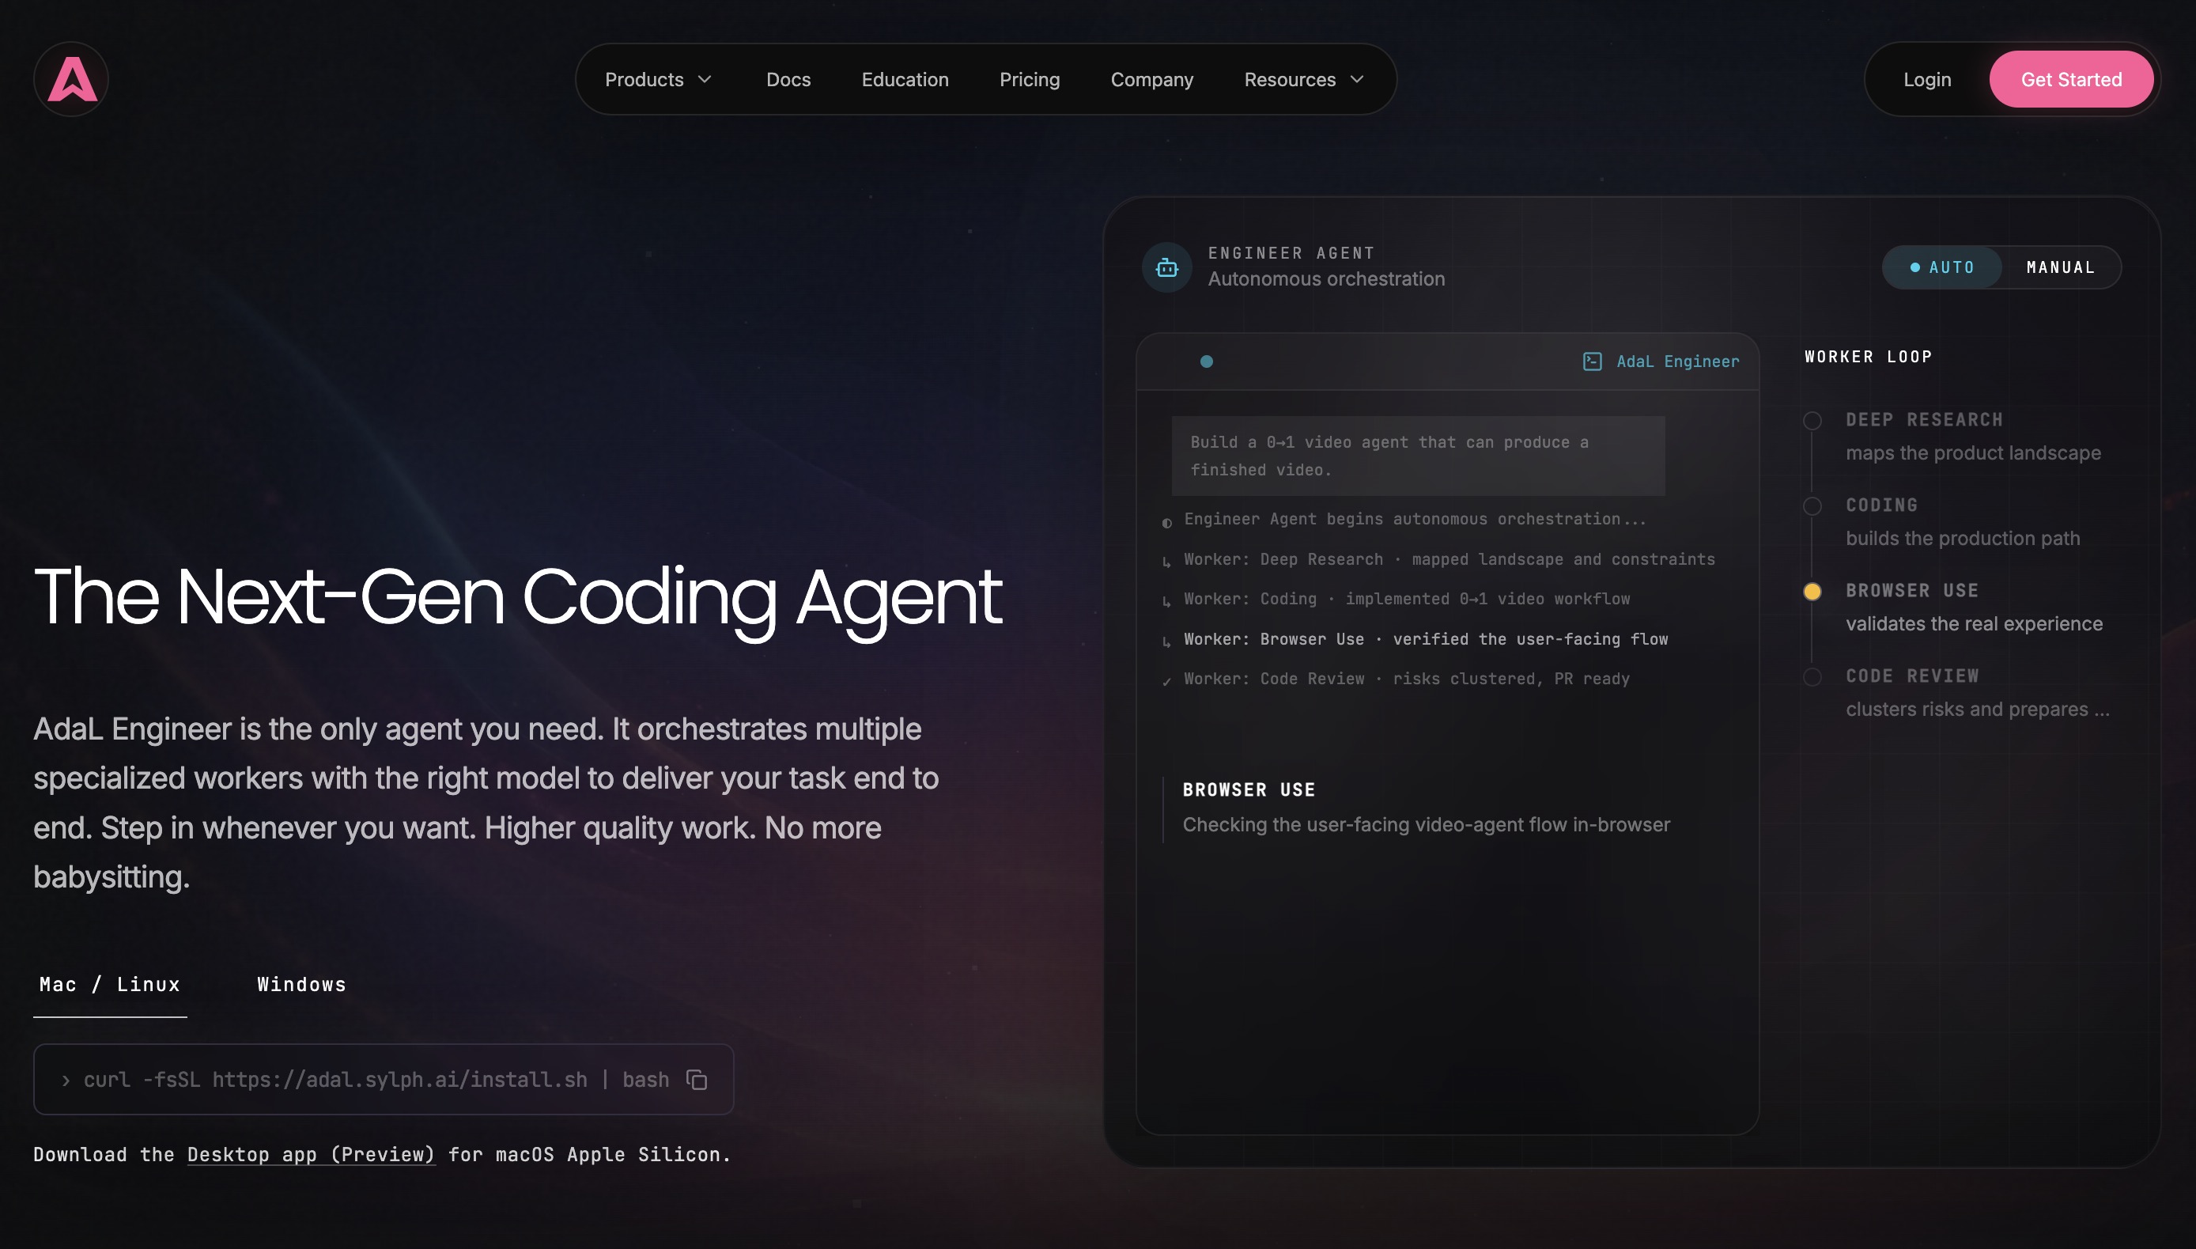Image resolution: width=2196 pixels, height=1249 pixels.
Task: Click the WORKER LOOP heading
Action: pos(1869,357)
